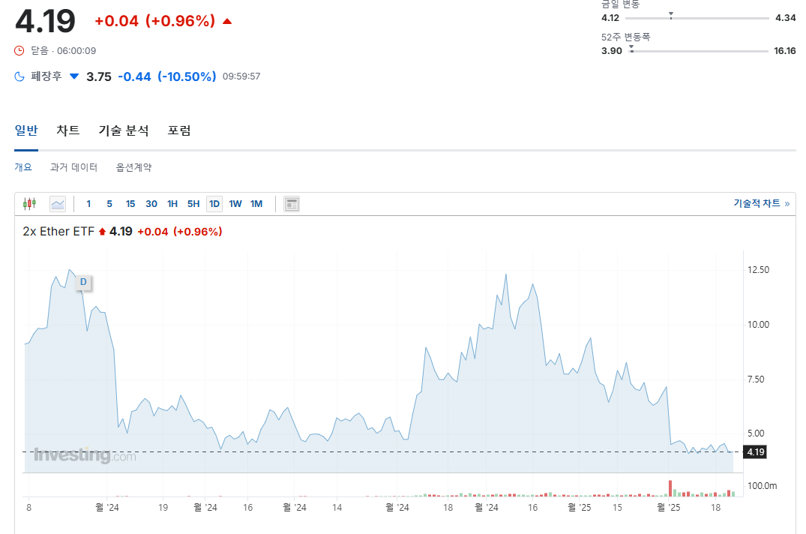Click the after-hours price 3.75

click(x=99, y=76)
